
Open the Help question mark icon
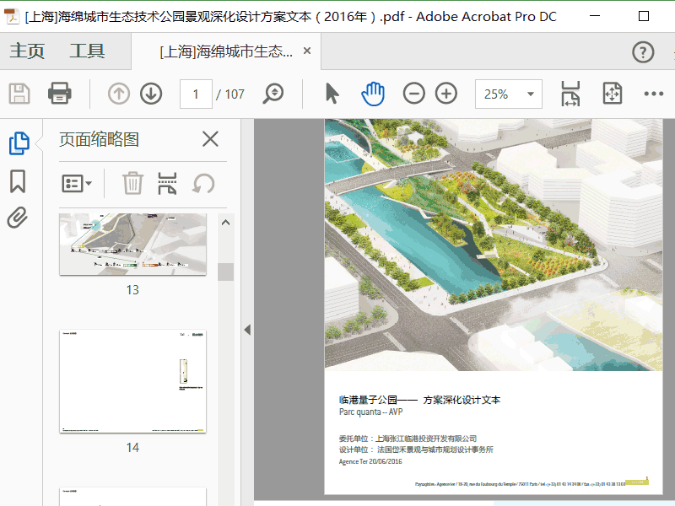coord(643,52)
